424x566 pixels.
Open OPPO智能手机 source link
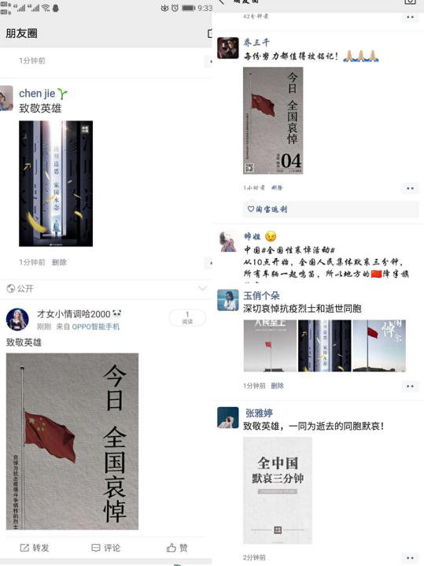click(x=96, y=327)
